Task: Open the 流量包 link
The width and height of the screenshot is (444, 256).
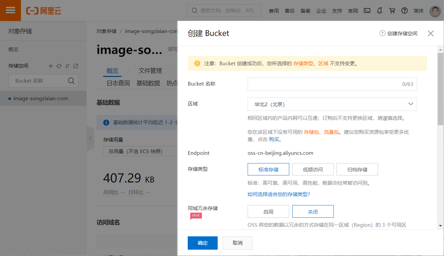Action: click(331, 132)
